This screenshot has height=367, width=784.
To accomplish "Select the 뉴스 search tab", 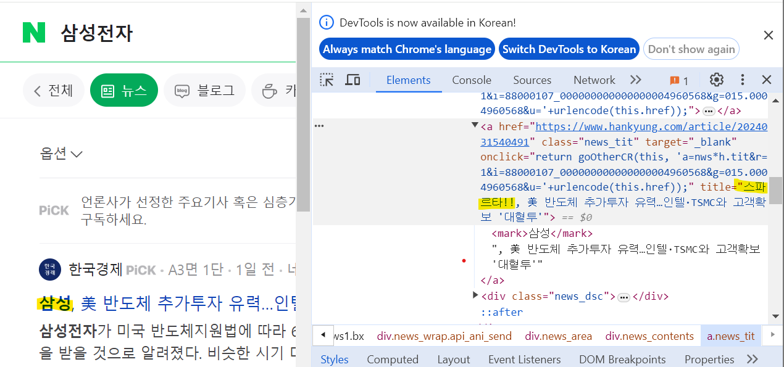I will 124,91.
